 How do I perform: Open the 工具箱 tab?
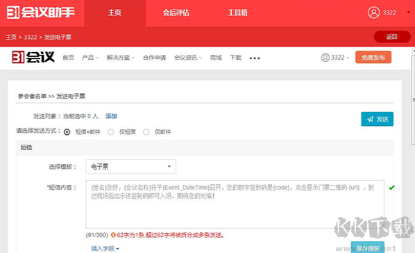pyautogui.click(x=237, y=13)
